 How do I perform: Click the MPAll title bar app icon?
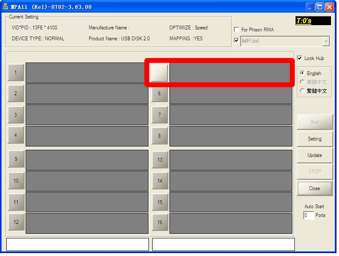coord(5,7)
